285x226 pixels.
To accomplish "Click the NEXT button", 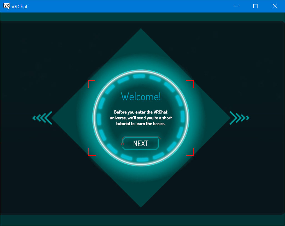I will [x=141, y=143].
